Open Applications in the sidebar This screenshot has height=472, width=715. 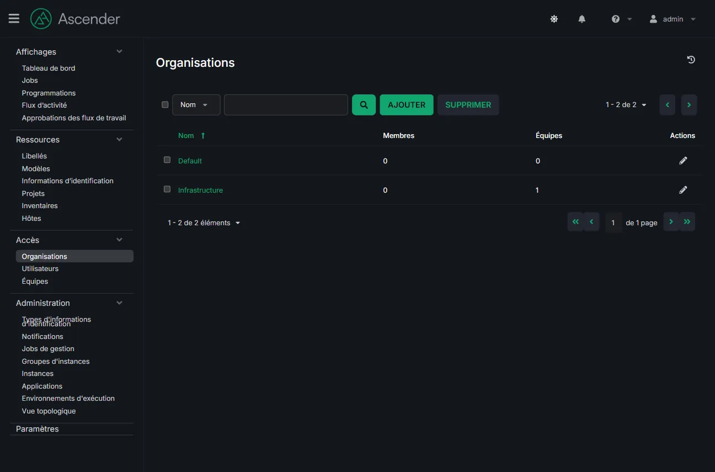coord(42,386)
